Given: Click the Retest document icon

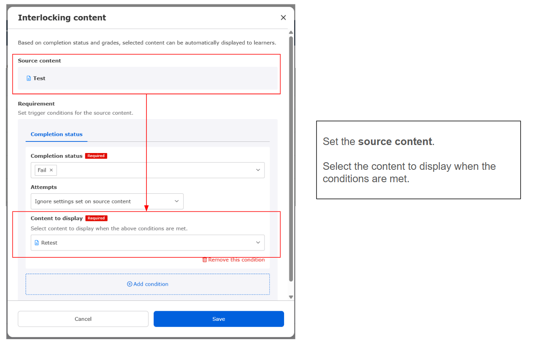Looking at the screenshot, I should point(37,243).
